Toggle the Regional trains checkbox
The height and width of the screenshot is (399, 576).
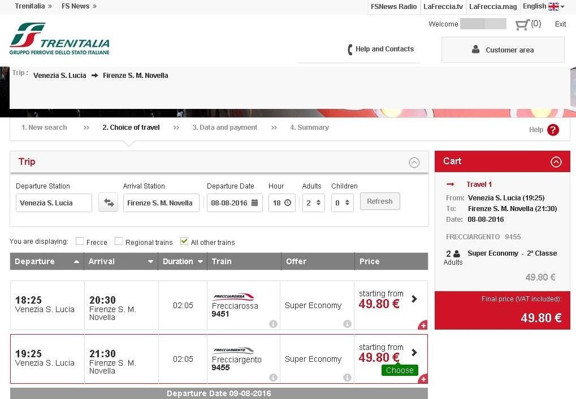click(x=118, y=241)
